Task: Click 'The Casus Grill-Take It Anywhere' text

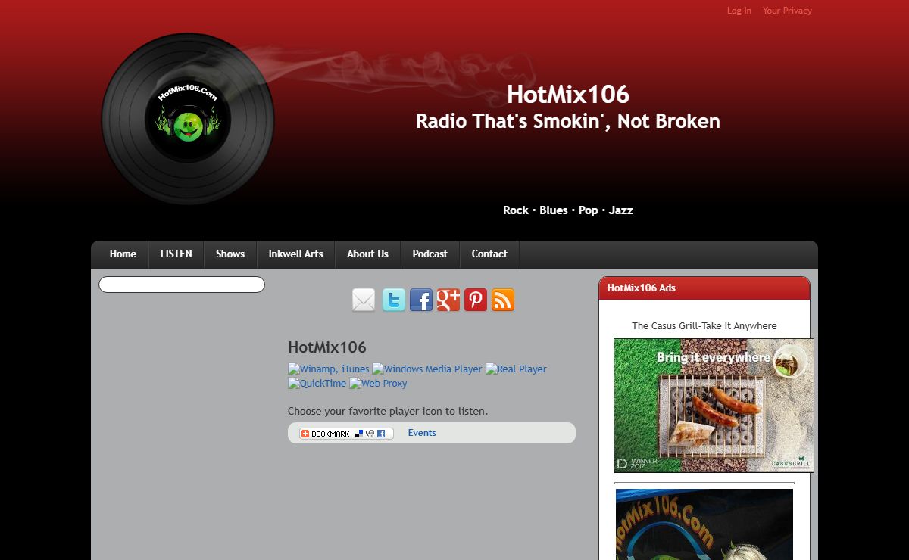Action: pos(704,326)
